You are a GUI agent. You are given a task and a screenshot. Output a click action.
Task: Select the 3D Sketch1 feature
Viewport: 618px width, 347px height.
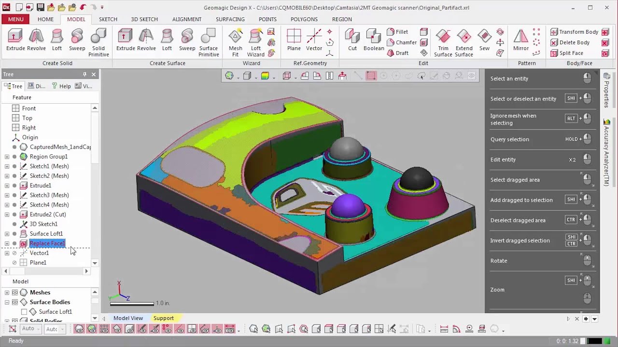[43, 224]
